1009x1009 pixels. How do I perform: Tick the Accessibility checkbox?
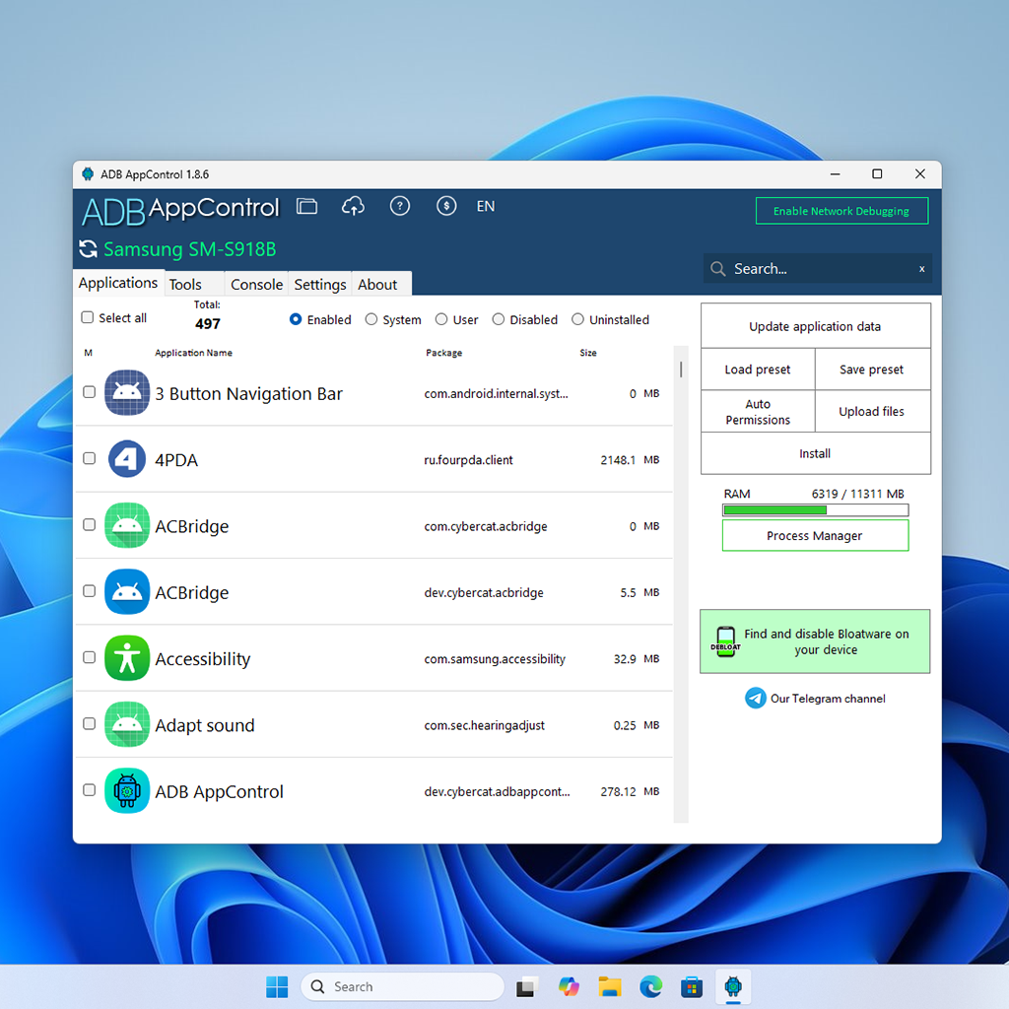pos(90,657)
